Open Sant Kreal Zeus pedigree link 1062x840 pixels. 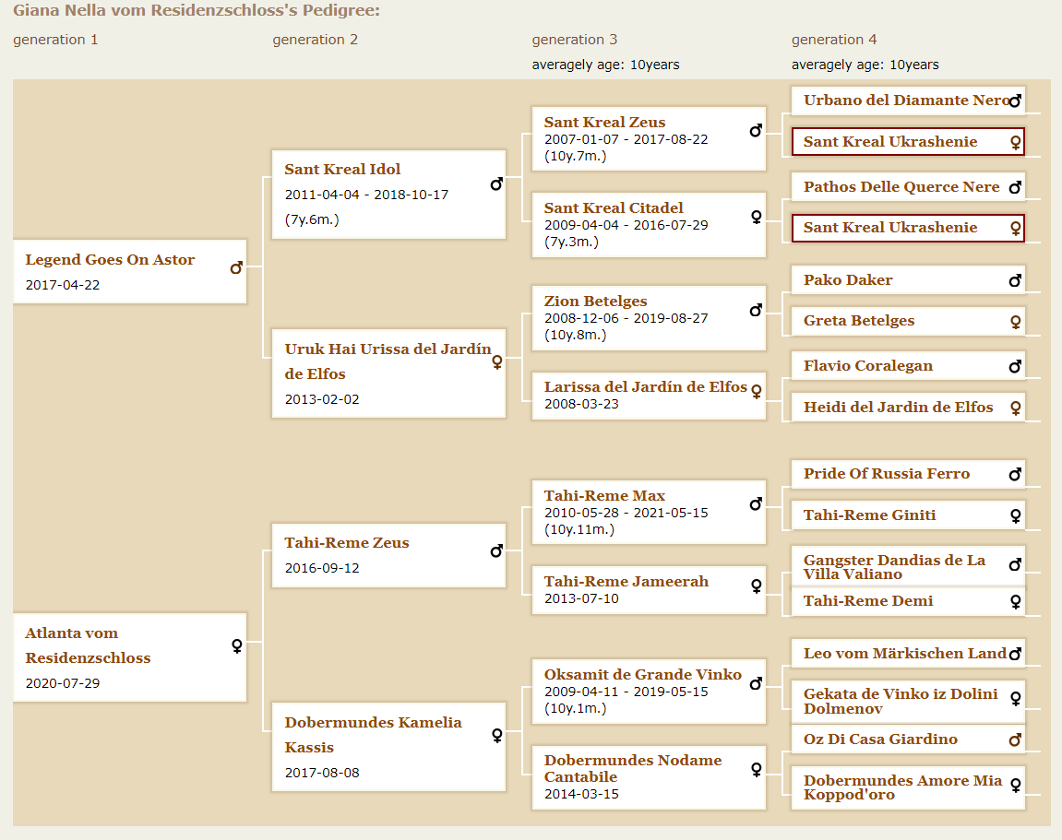click(604, 123)
